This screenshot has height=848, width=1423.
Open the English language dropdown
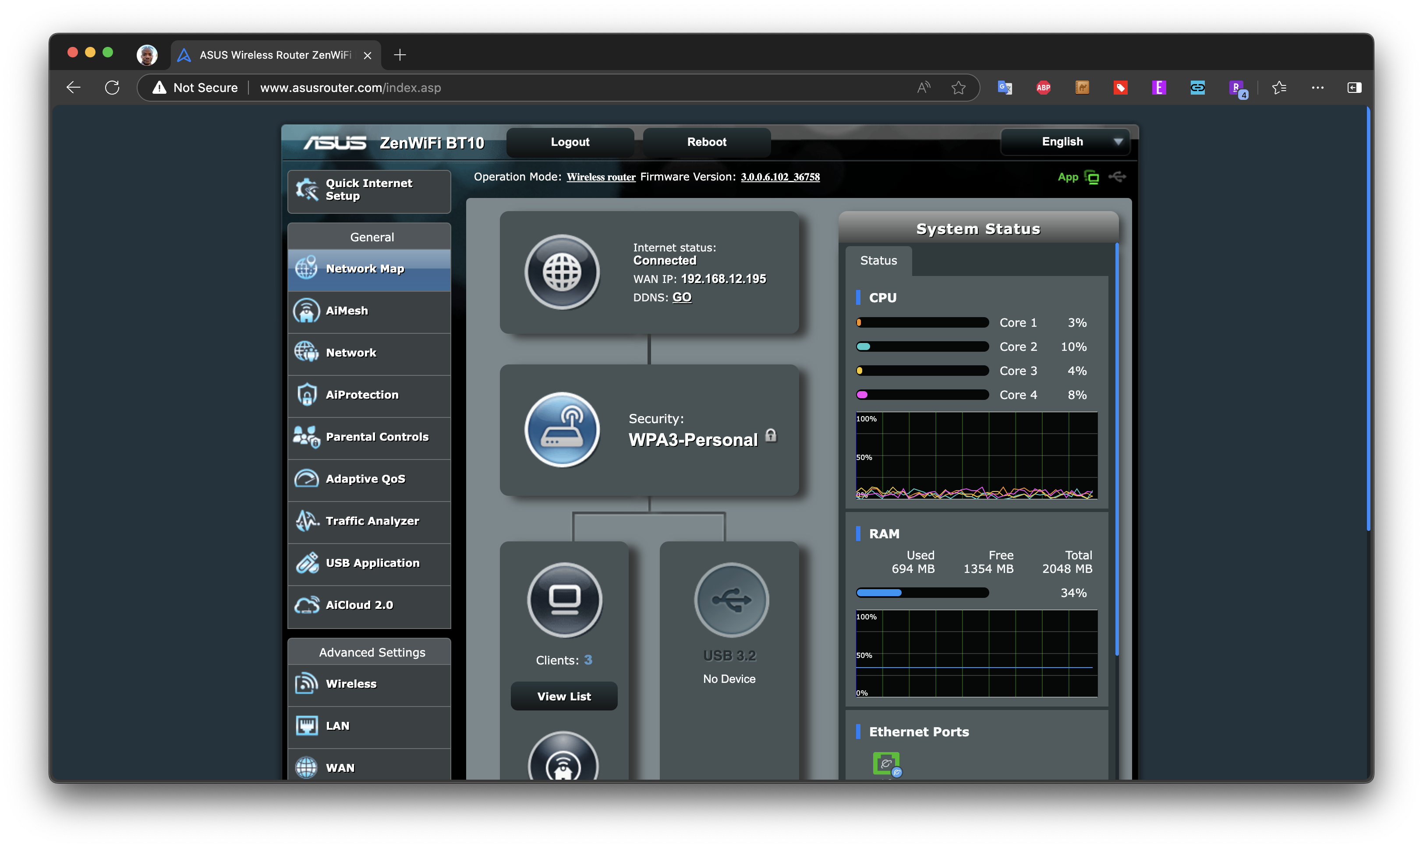[1065, 142]
